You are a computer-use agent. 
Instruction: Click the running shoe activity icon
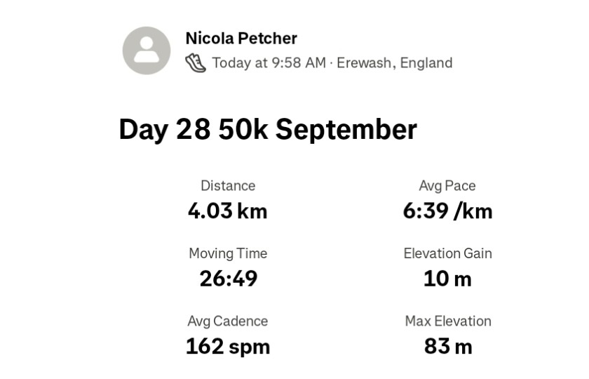click(x=196, y=63)
